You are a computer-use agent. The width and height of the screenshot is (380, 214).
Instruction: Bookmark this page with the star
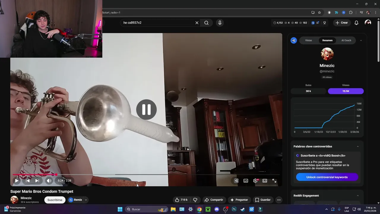click(x=319, y=12)
